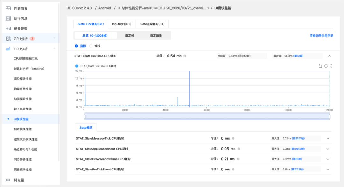
Task: Select the 指标 radio button
Action: coord(76,46)
